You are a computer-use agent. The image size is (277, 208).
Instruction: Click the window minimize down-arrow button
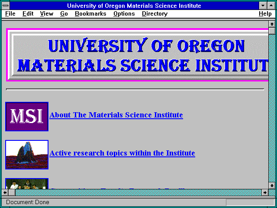tap(263, 6)
